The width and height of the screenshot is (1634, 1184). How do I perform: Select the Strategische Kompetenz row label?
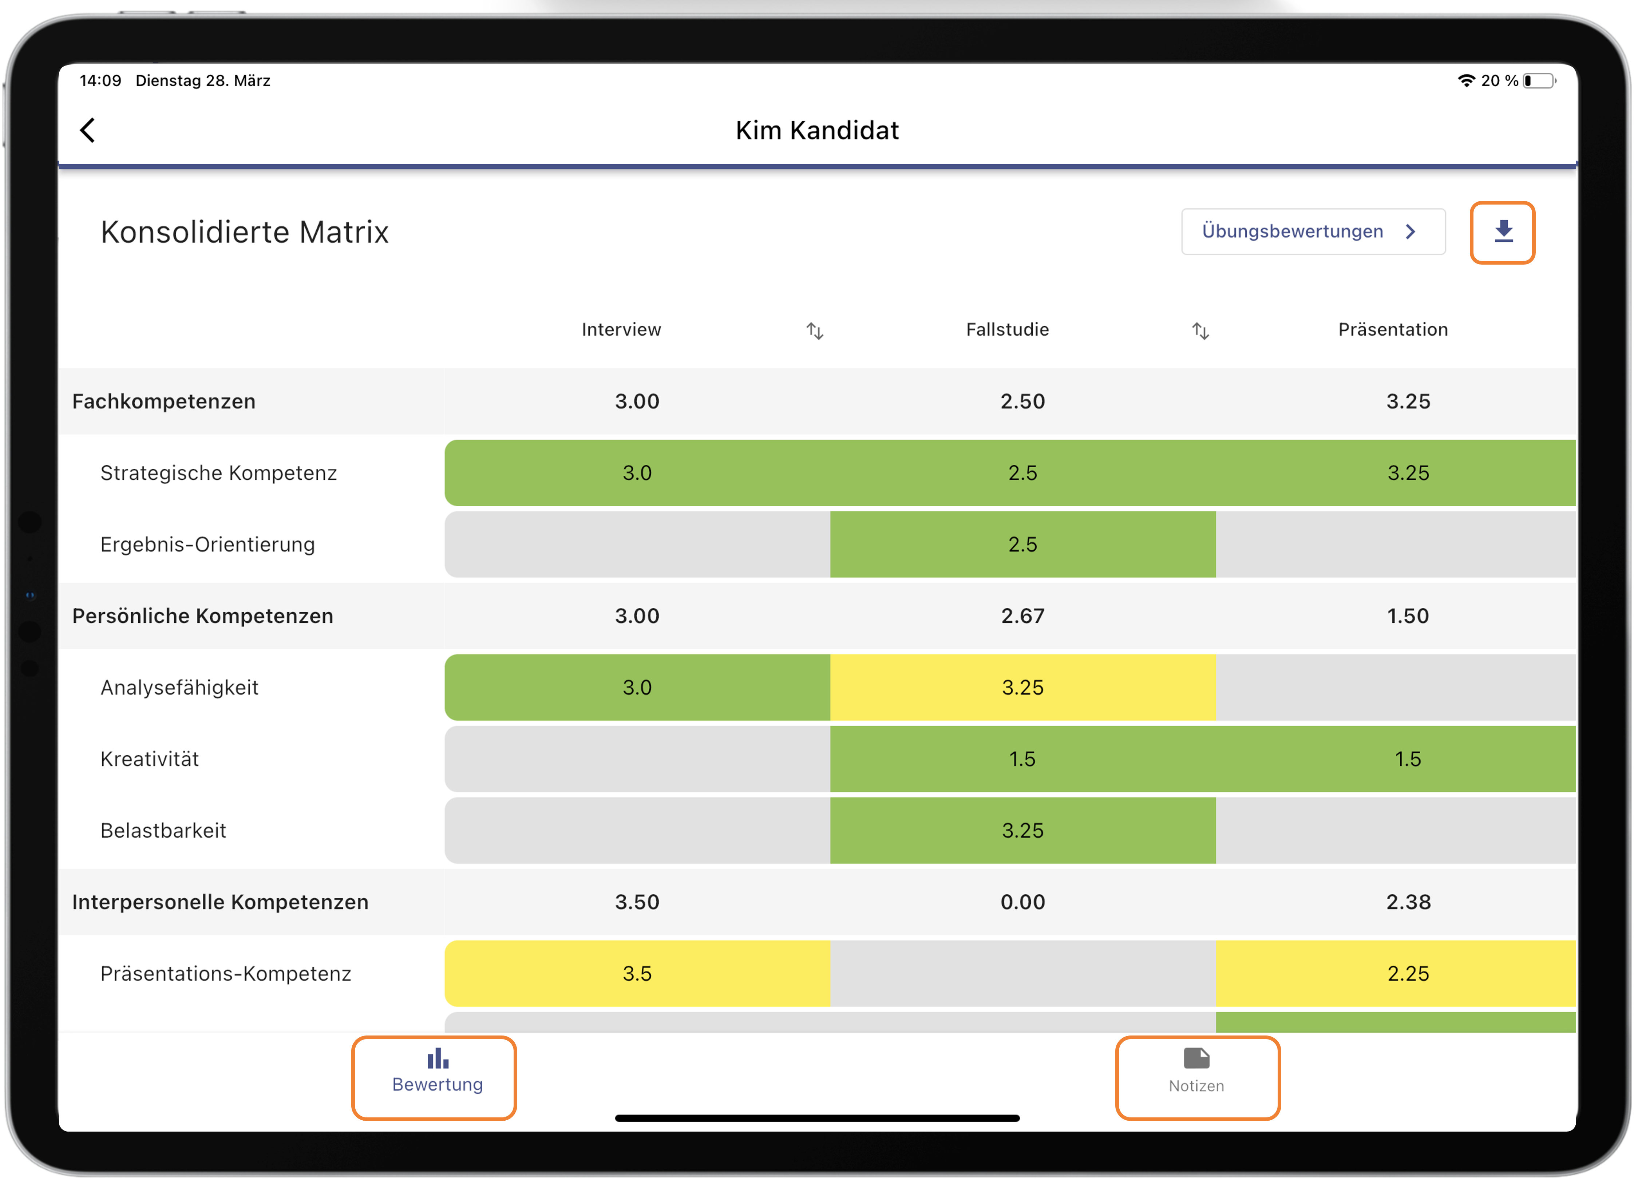tap(218, 472)
